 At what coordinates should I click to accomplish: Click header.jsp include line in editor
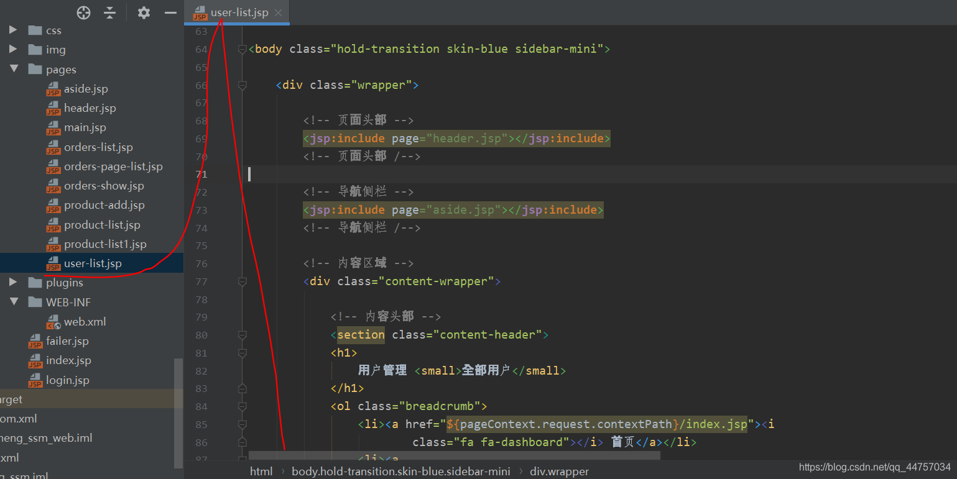pos(456,139)
